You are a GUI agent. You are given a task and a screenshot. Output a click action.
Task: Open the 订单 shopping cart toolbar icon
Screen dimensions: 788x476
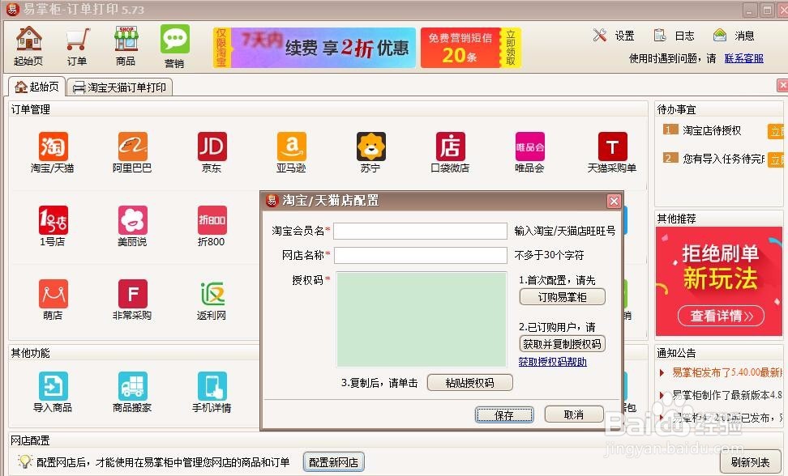click(x=77, y=45)
